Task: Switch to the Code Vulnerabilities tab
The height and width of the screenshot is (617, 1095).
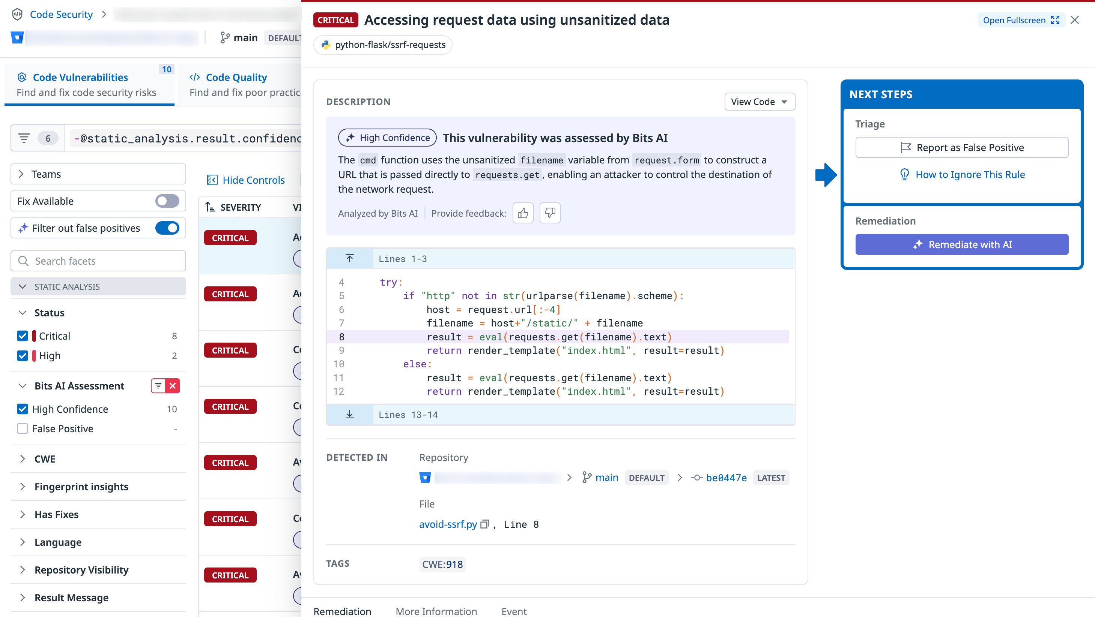Action: [89, 84]
